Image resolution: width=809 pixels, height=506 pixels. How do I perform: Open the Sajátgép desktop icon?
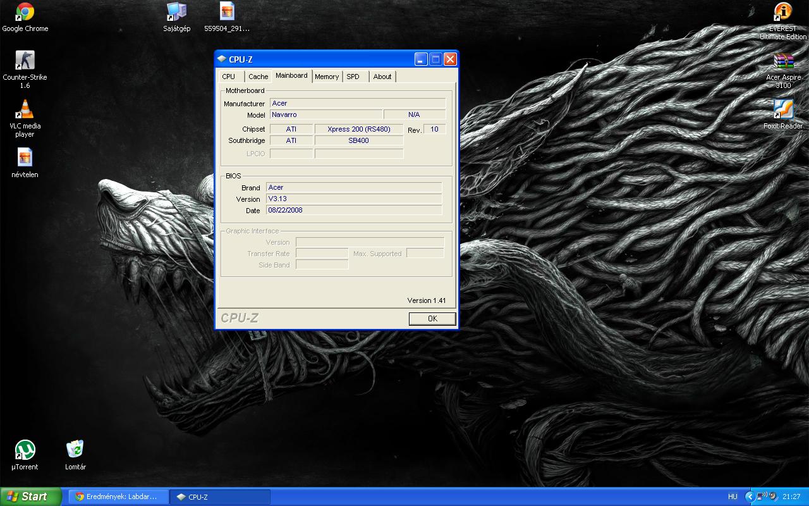(x=176, y=16)
